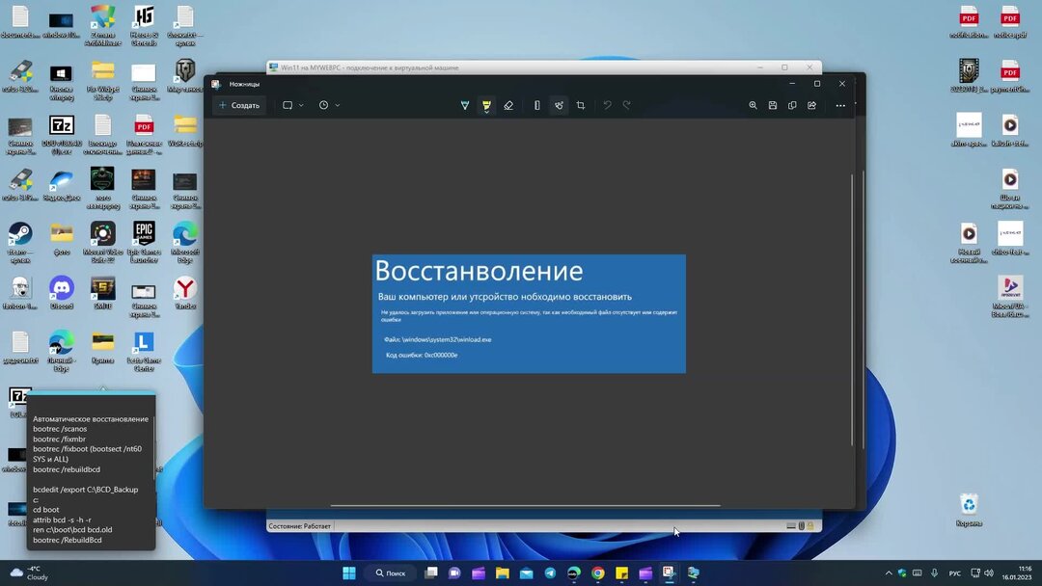Open the Корзина recycle bin
Viewport: 1042px width, 586px height.
pos(969,510)
